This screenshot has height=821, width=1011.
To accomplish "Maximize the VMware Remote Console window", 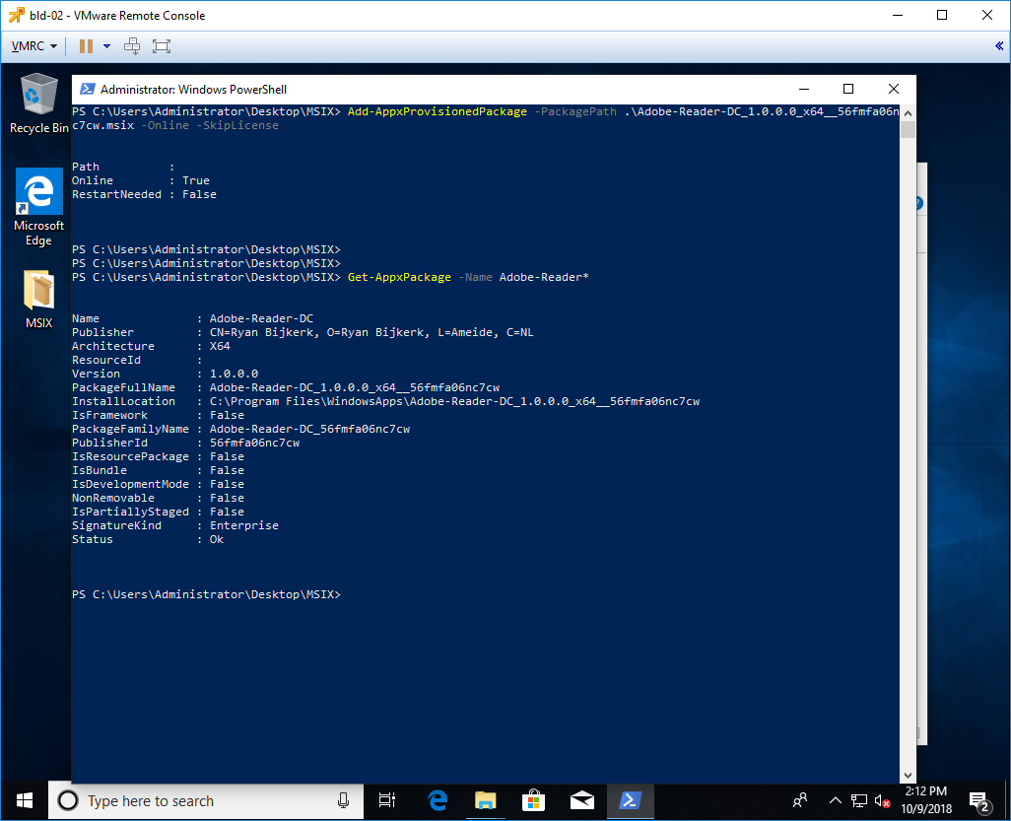I will coord(942,16).
